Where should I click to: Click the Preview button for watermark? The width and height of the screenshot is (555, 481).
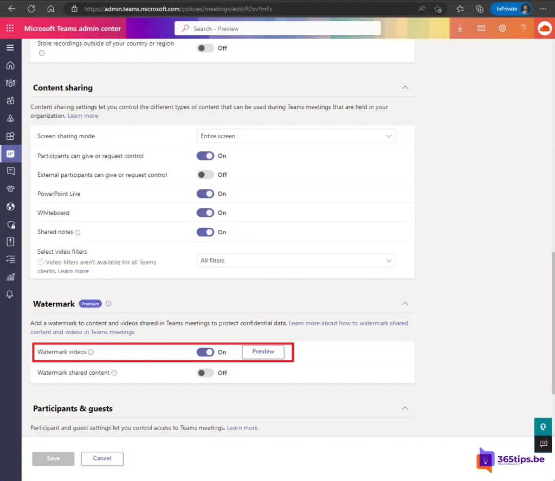tap(263, 352)
